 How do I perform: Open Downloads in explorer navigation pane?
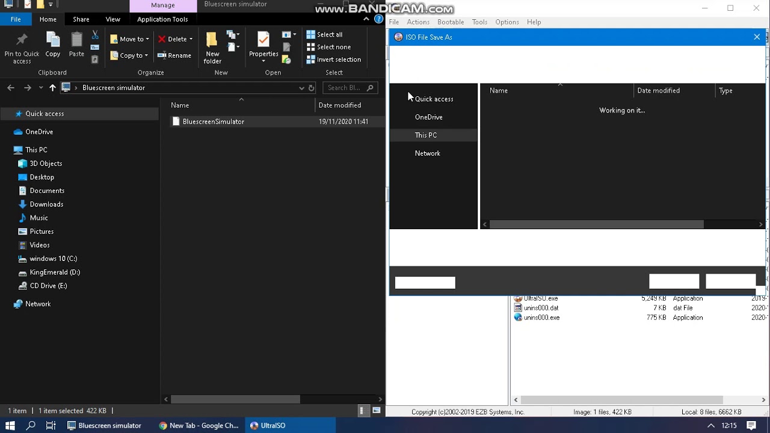46,204
